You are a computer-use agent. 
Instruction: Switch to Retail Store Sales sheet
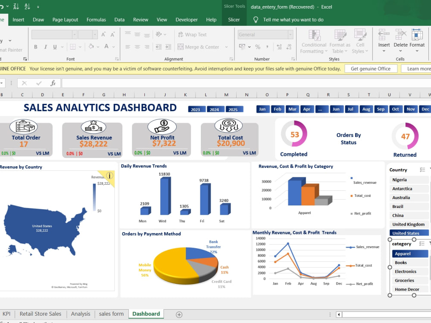point(41,314)
